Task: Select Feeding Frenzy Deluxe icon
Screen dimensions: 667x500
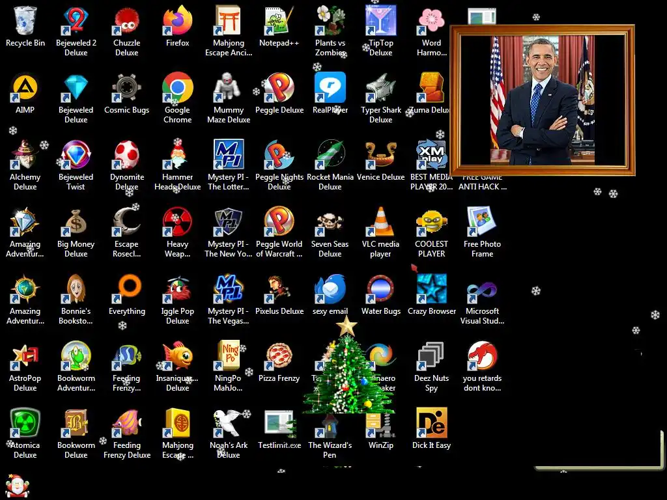Action: click(127, 423)
